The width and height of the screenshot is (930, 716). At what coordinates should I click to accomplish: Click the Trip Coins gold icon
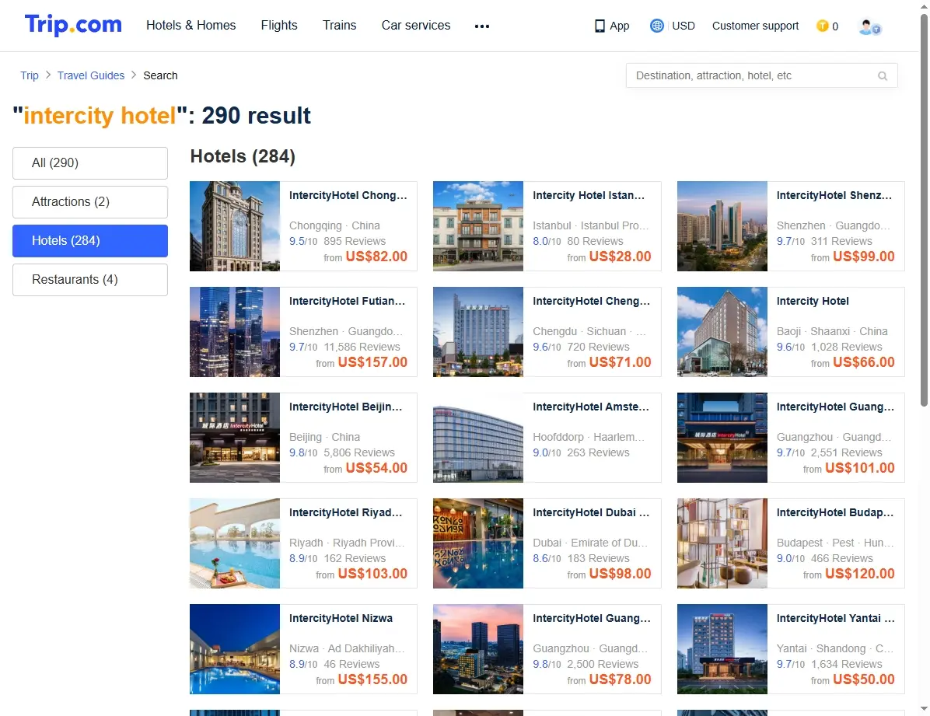pos(822,26)
